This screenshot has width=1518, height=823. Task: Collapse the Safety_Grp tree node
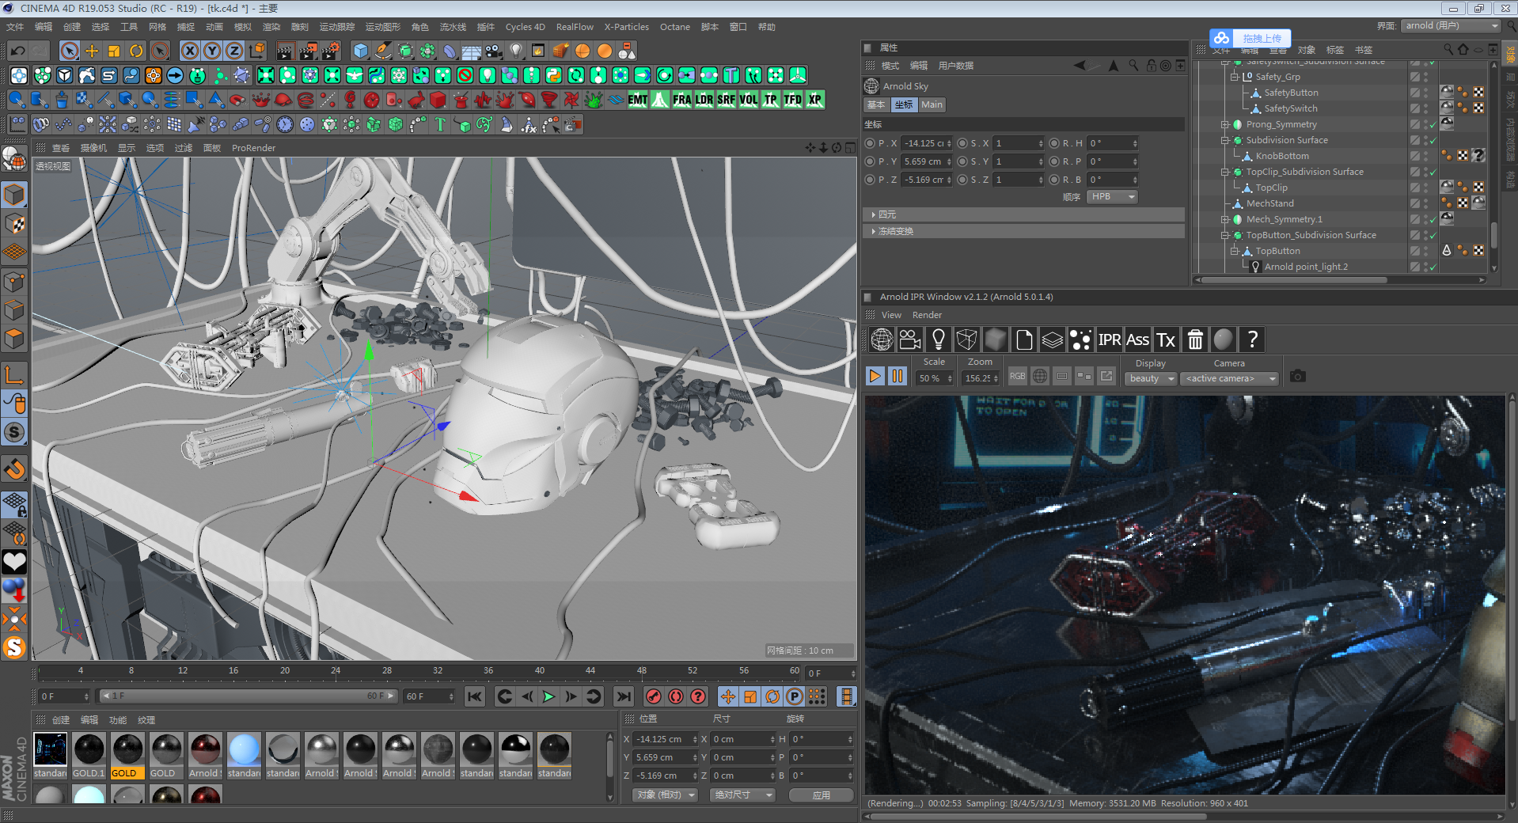coord(1234,77)
